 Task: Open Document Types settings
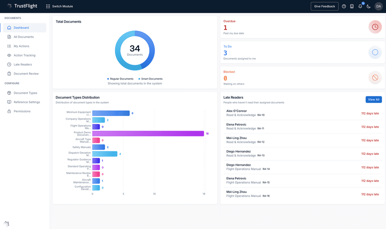tap(25, 93)
